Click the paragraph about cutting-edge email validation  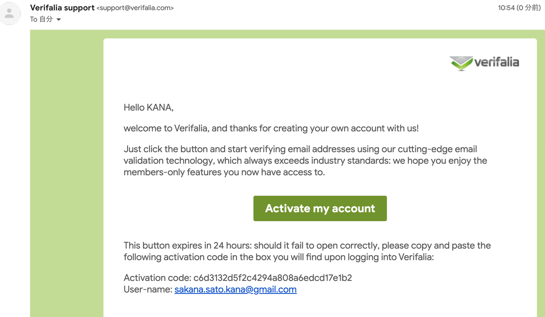coord(305,161)
